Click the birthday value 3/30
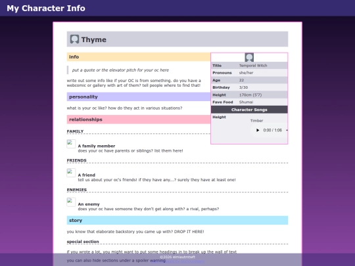 click(243, 87)
